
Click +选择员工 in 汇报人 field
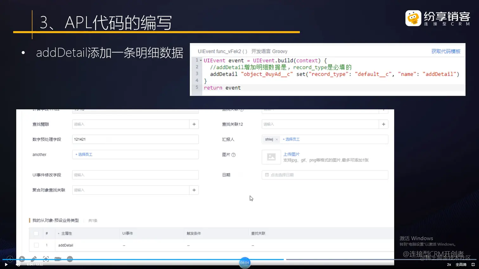(x=291, y=139)
